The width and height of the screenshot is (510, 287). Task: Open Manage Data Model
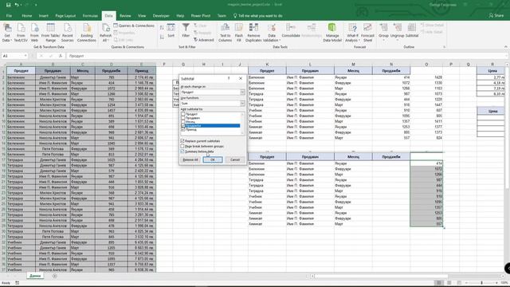point(332,33)
